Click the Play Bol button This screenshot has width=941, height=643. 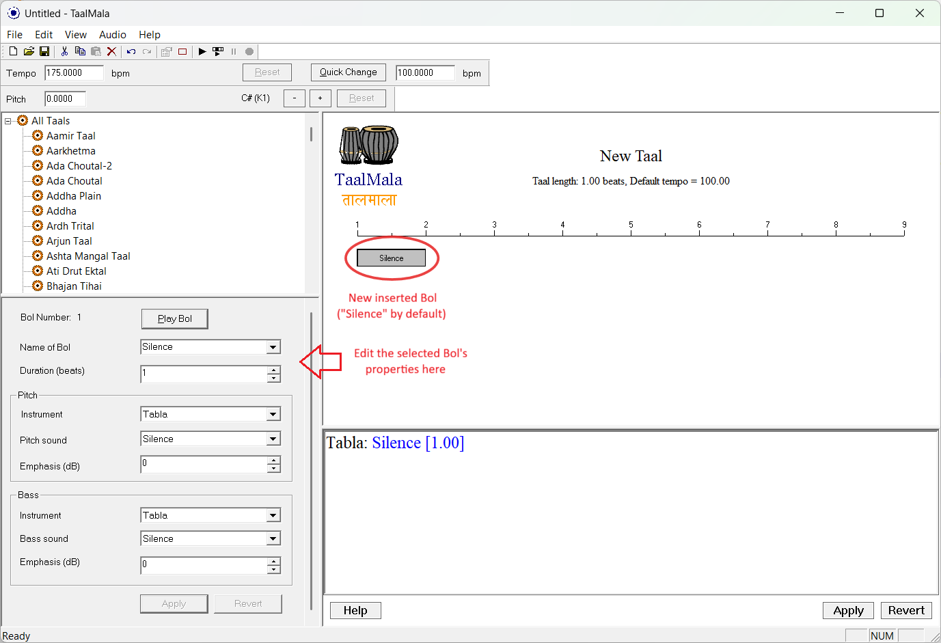point(175,318)
